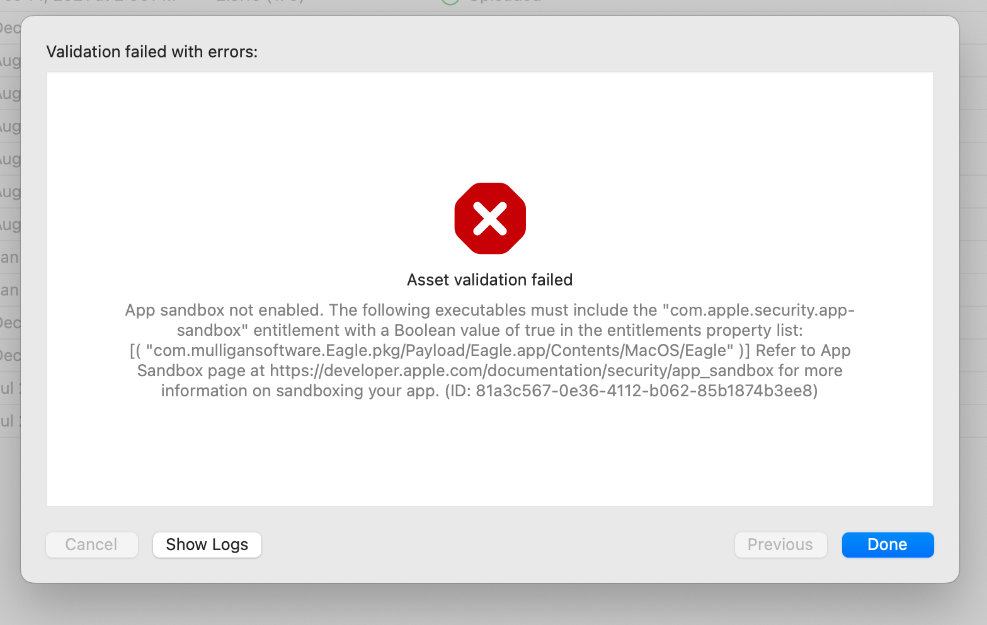
Task: Open the validation logs with Show Logs
Action: [207, 544]
